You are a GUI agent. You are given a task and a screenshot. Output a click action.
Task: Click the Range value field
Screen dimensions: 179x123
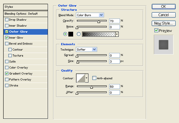114,87
